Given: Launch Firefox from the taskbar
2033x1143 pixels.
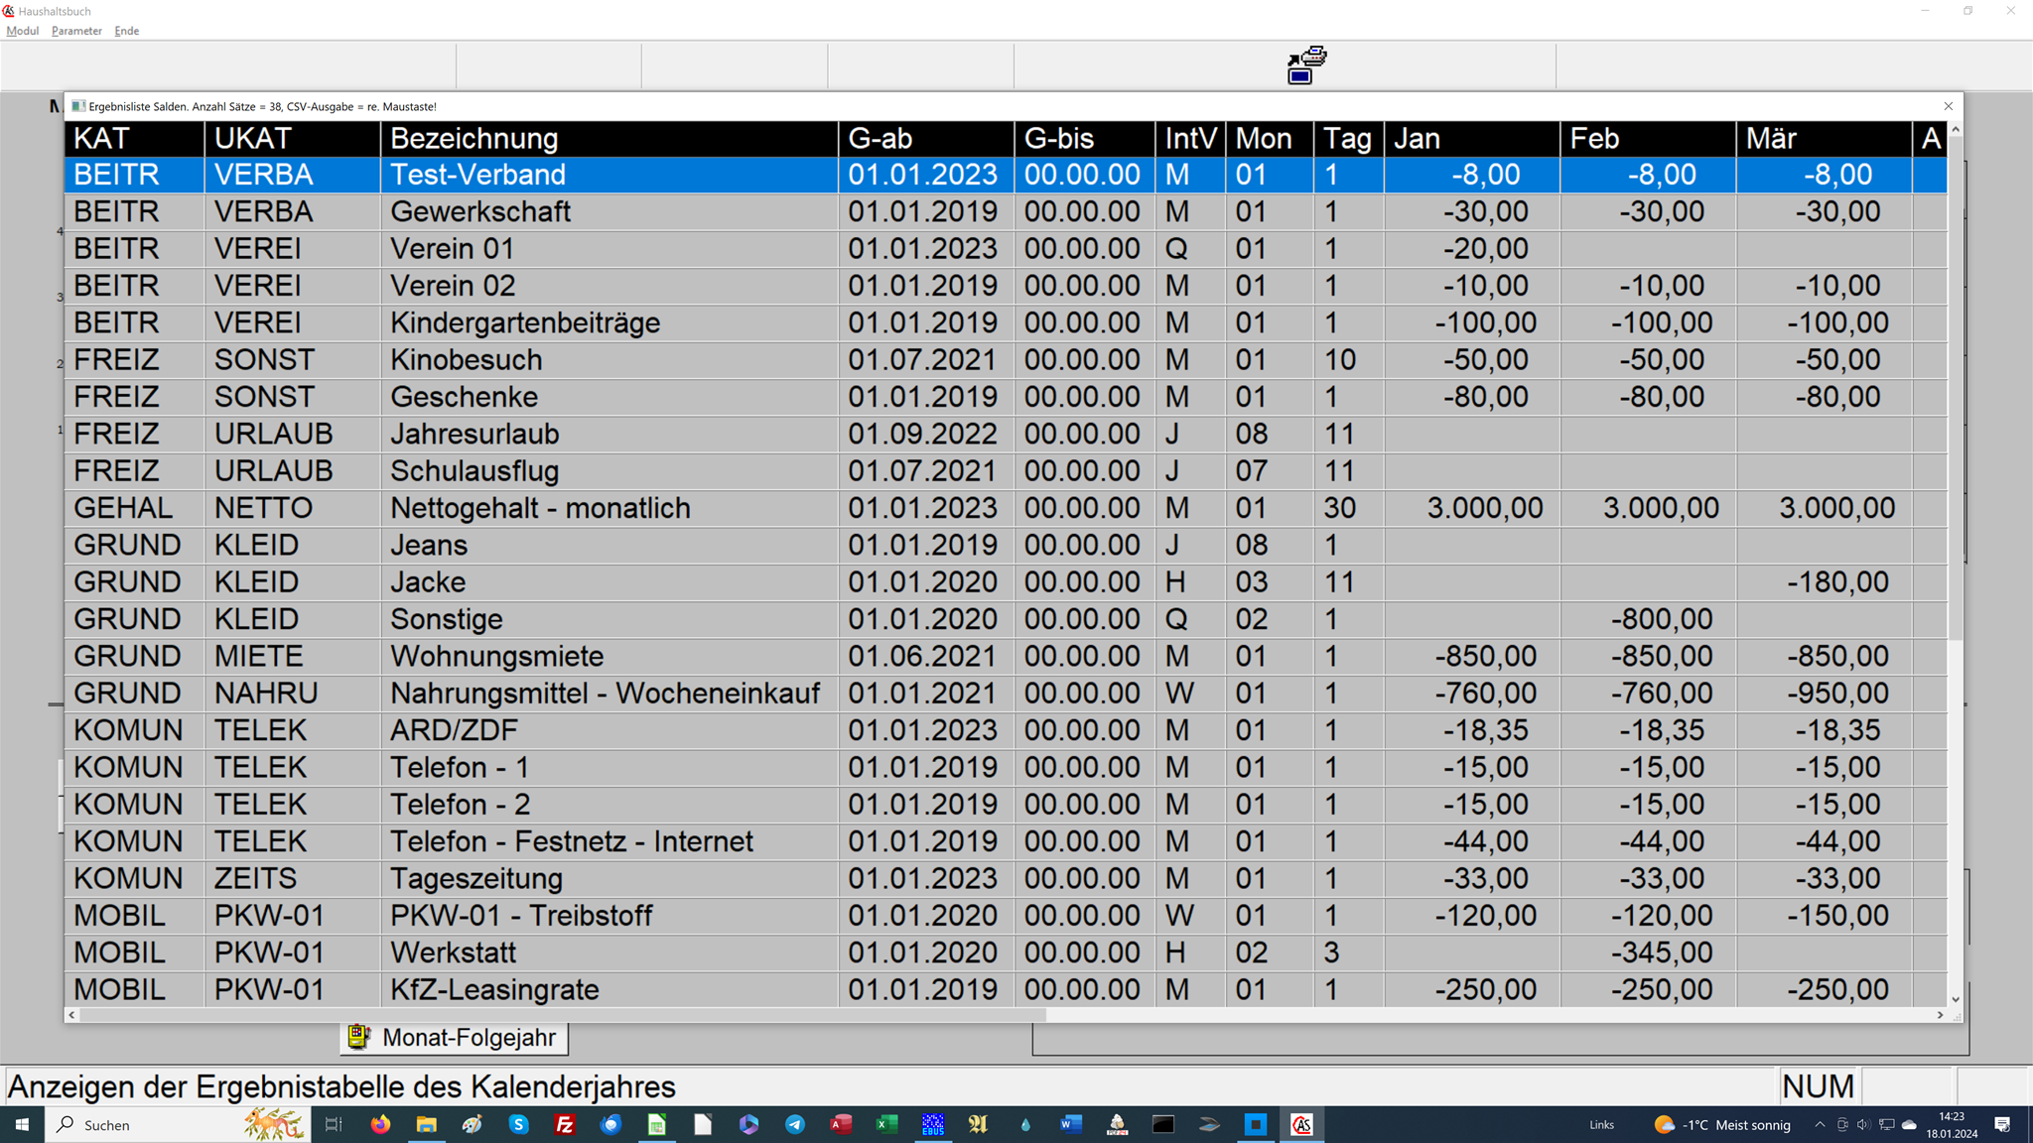Looking at the screenshot, I should [x=380, y=1124].
